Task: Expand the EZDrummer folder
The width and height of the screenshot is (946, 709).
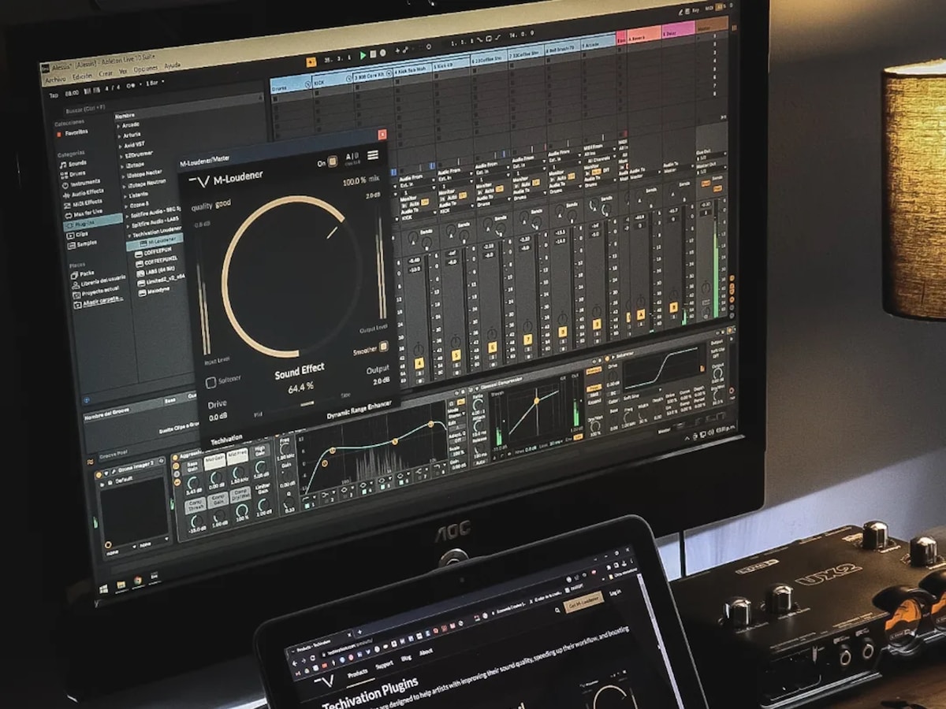Action: click(121, 156)
